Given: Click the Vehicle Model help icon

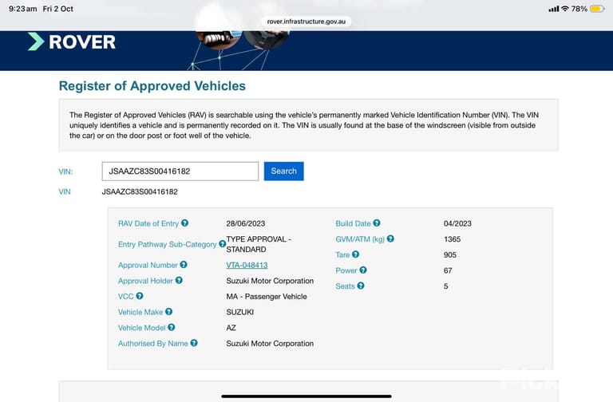Looking at the screenshot, I should pos(172,327).
